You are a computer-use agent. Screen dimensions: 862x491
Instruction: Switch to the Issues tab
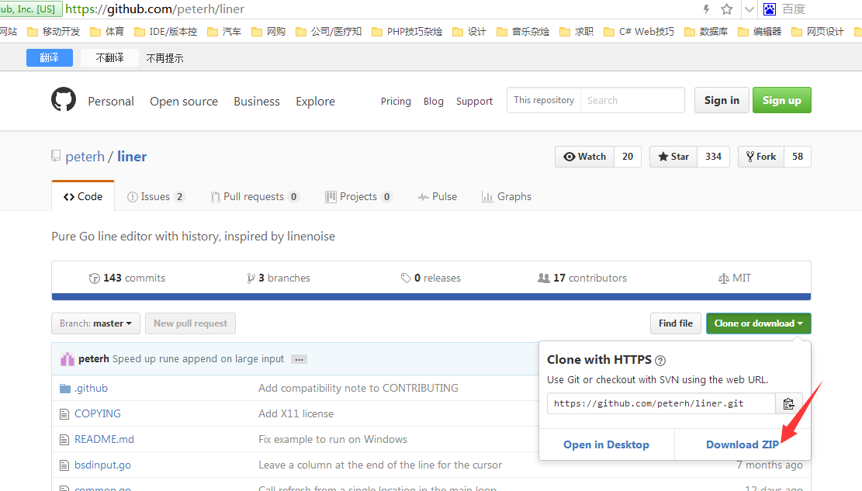pos(156,197)
